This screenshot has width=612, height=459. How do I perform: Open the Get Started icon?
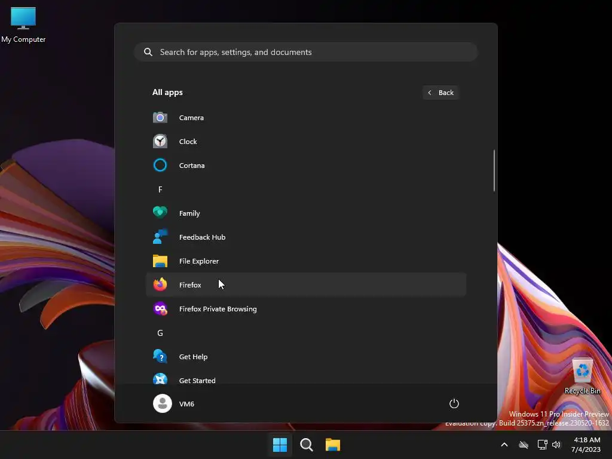coord(160,378)
